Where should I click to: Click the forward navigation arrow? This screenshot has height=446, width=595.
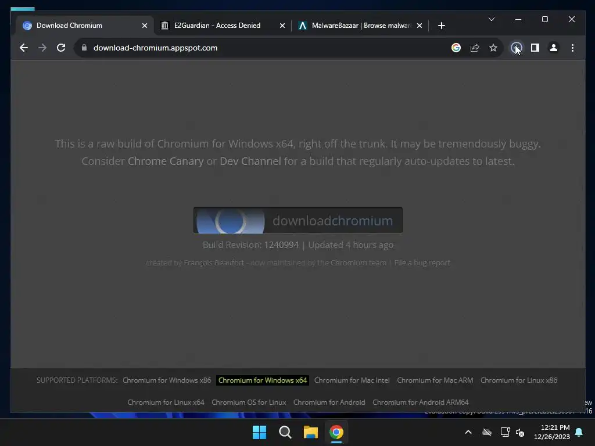point(42,48)
